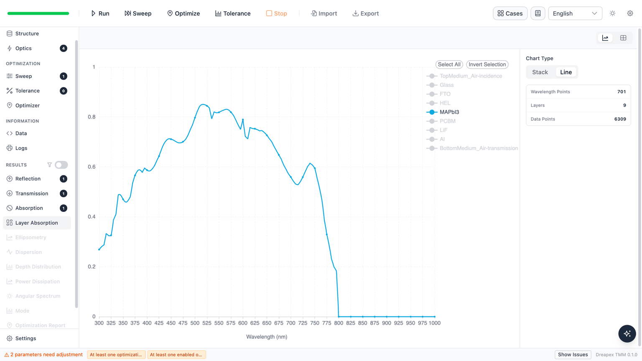Show Absorption results
The height and width of the screenshot is (361, 642).
[x=37, y=208]
